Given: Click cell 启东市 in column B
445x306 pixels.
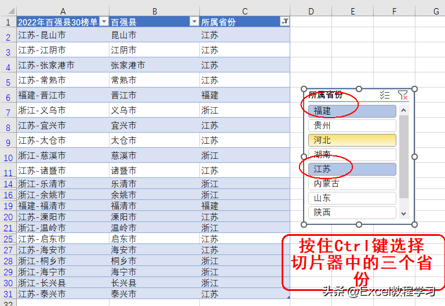Looking at the screenshot, I should pos(154,239).
